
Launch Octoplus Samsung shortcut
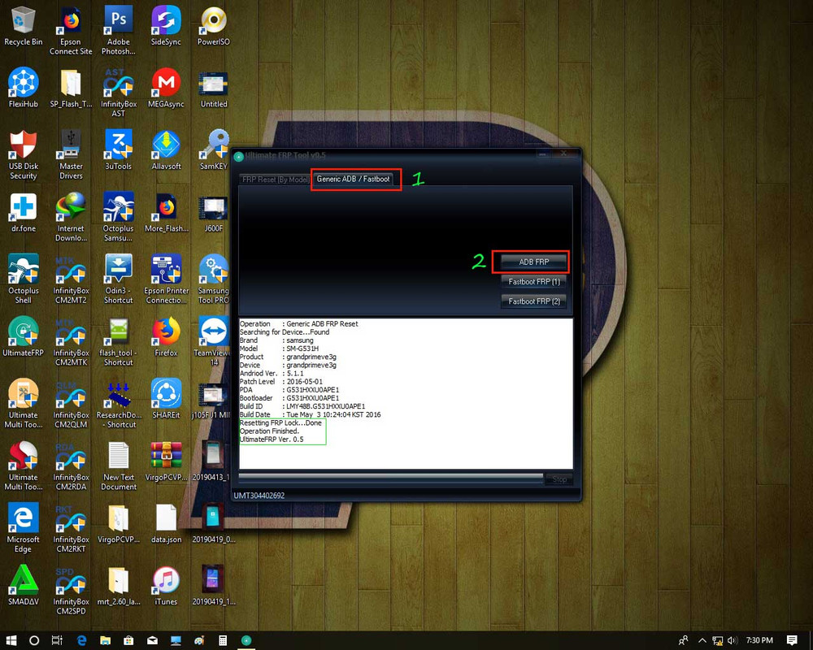click(118, 217)
